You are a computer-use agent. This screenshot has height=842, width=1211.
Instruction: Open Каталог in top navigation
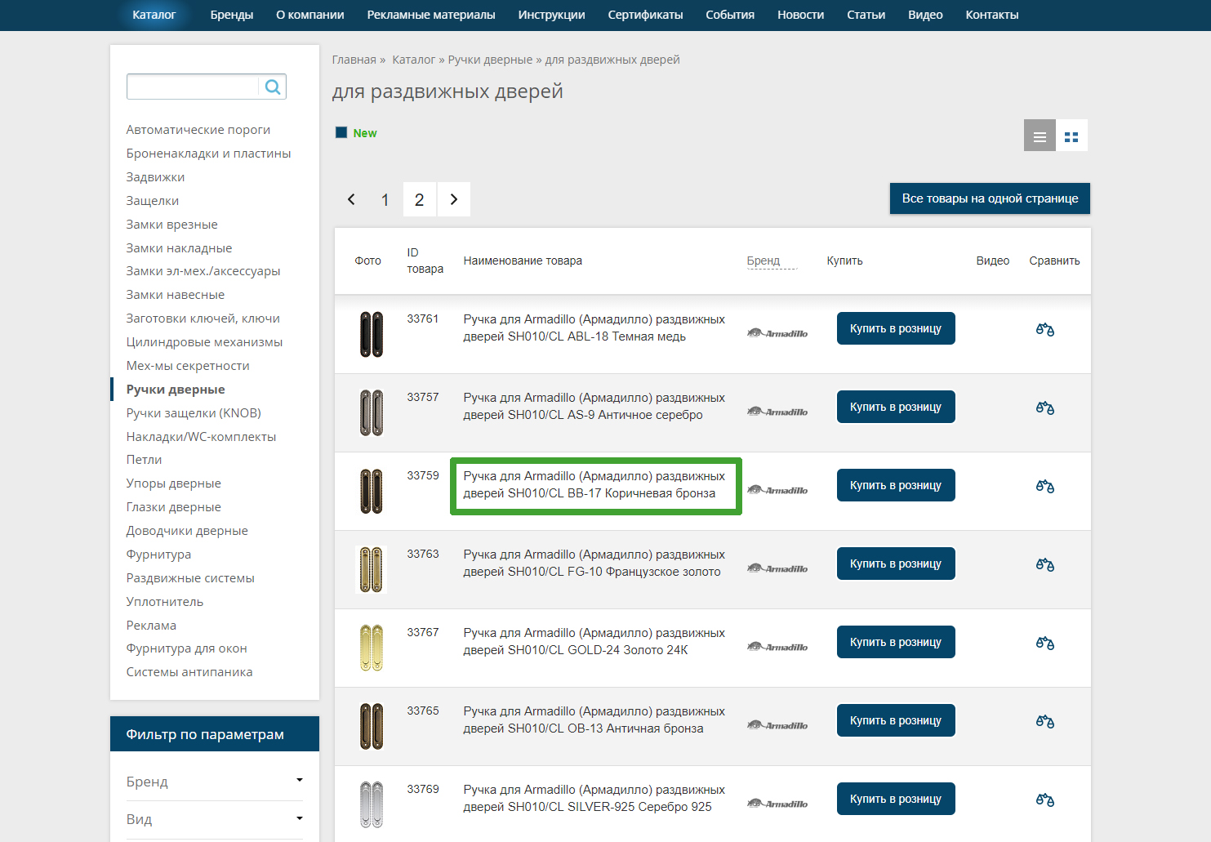click(154, 15)
